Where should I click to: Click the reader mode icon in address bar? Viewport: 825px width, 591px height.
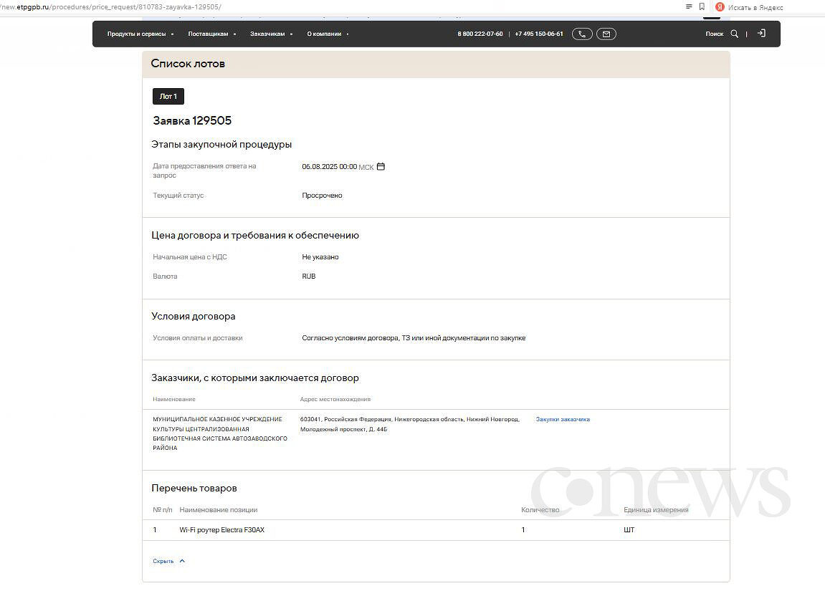pyautogui.click(x=689, y=6)
